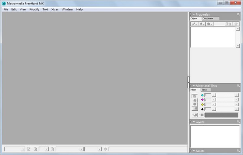Open the Xtras menu

click(x=55, y=9)
